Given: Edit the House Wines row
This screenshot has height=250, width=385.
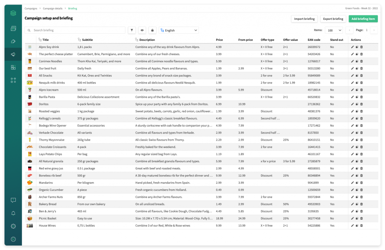Looking at the screenshot, I should coord(352,226).
